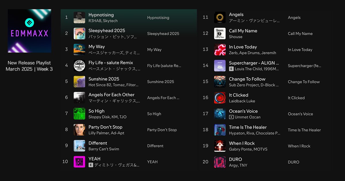The image size is (345, 181).
Task: Click the Different track artwork
Action: pyautogui.click(x=79, y=146)
